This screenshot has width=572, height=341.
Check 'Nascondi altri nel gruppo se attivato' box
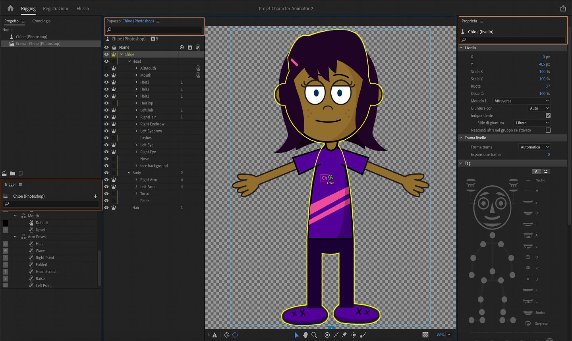coord(548,130)
